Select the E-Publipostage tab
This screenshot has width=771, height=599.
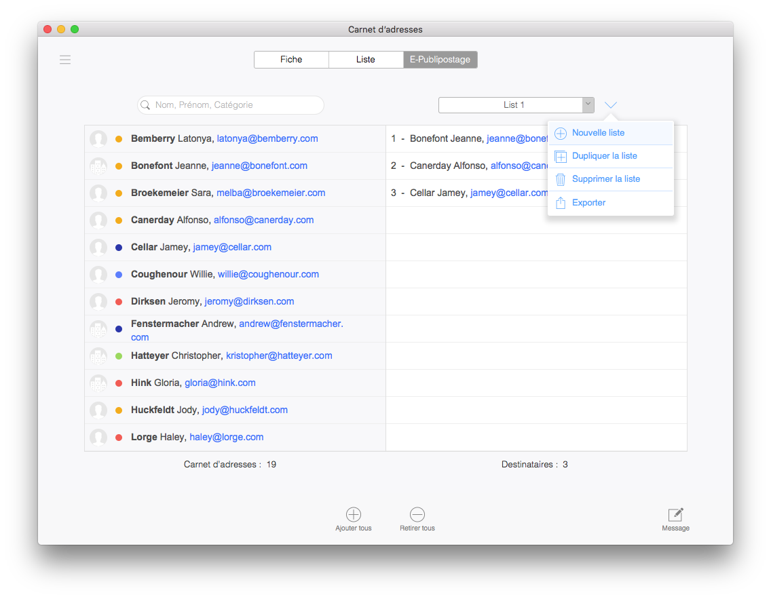[x=440, y=60]
